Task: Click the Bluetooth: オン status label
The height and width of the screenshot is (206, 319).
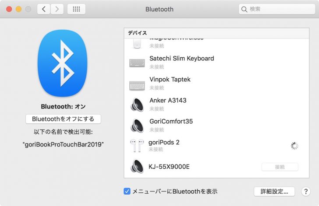Action: point(63,106)
